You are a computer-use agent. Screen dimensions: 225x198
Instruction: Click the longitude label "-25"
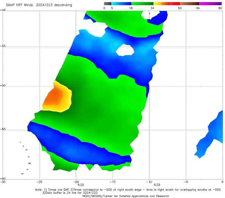pos(39,182)
